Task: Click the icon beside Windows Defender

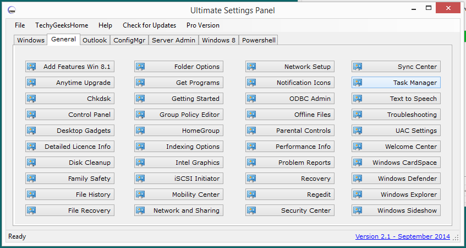Action: (x=358, y=179)
